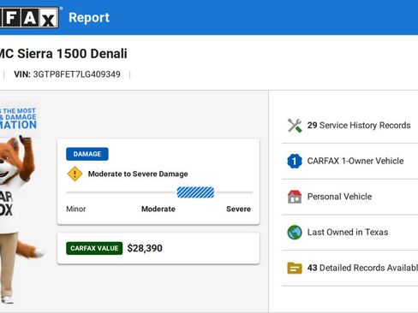The image size is (418, 313).
Task: Click the wrench and screwdriver service icon
Action: [x=295, y=126]
